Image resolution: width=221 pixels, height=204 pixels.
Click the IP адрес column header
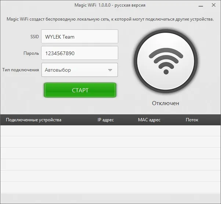pos(106,120)
